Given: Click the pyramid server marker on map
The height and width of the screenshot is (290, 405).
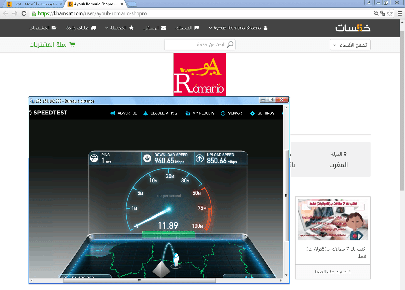Looking at the screenshot, I should pos(161,269).
